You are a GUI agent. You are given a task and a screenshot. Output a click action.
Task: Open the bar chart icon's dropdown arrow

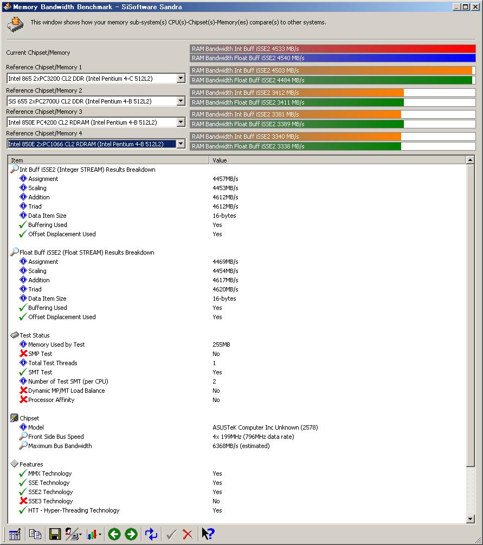pos(100,535)
